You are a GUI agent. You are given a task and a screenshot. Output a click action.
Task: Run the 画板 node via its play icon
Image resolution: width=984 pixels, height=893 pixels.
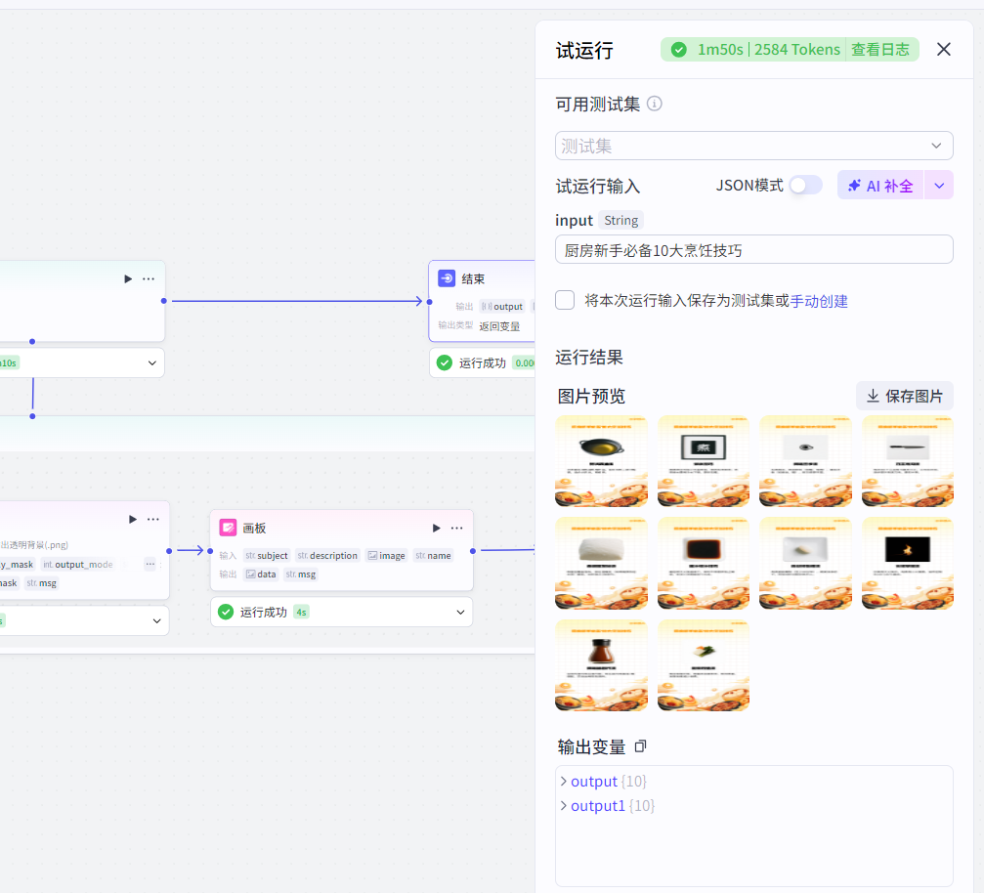[x=436, y=528]
